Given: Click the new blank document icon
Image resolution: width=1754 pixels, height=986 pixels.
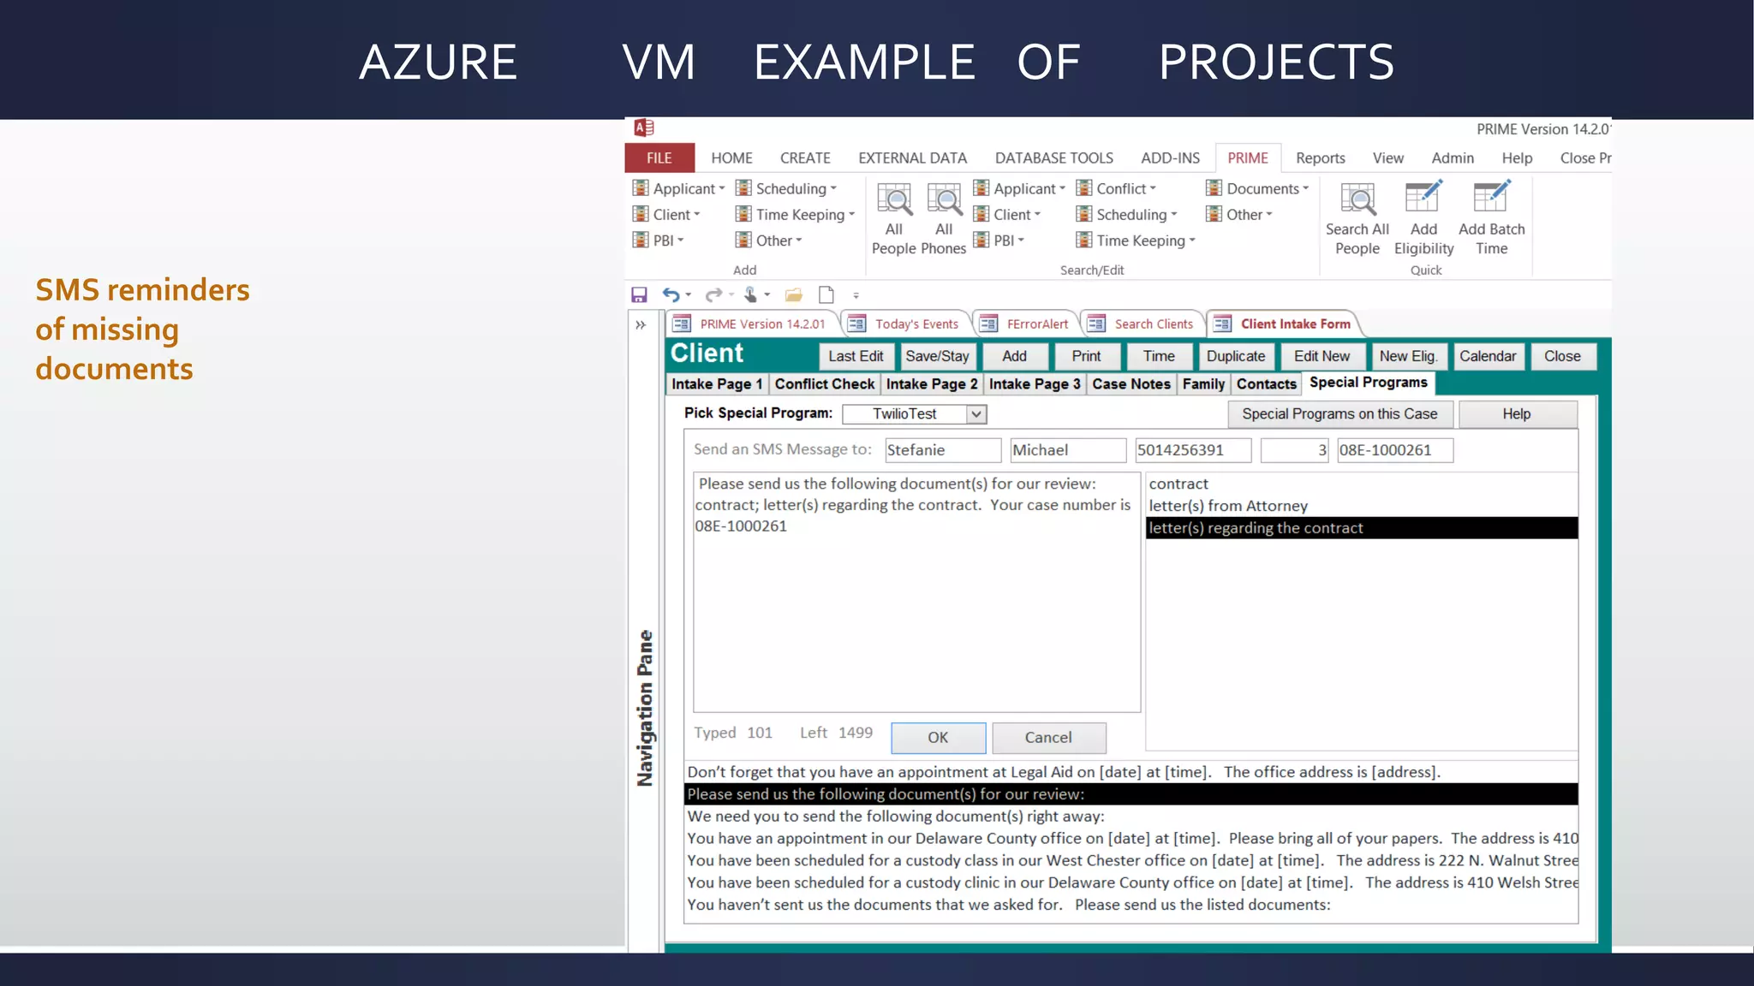Looking at the screenshot, I should click(x=826, y=295).
